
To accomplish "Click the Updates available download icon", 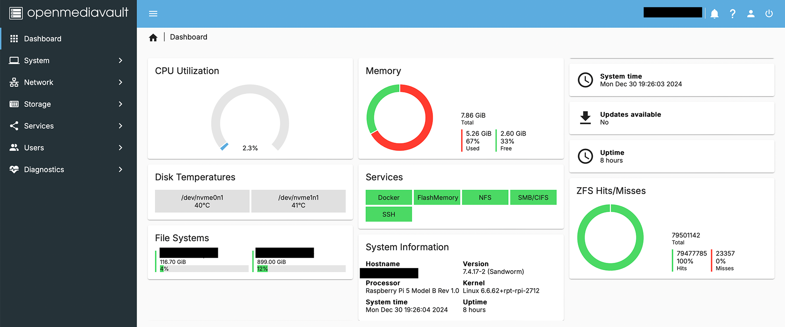I will click(x=585, y=118).
